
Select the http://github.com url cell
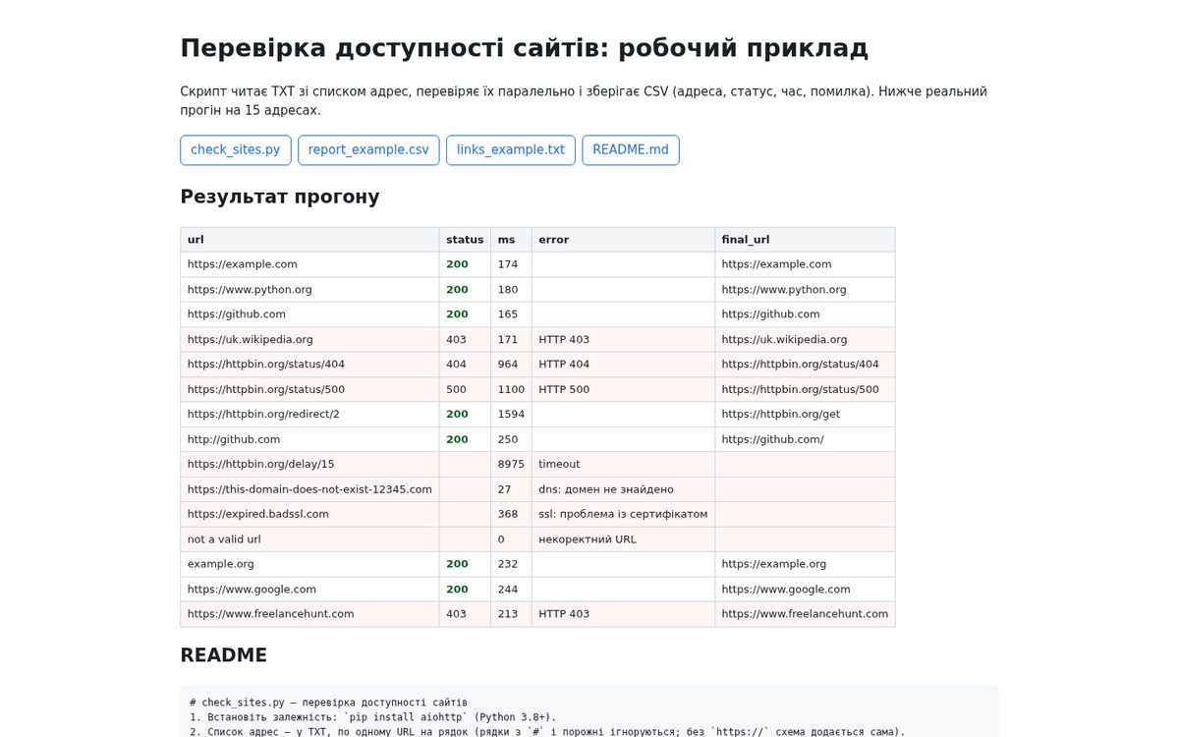(309, 439)
